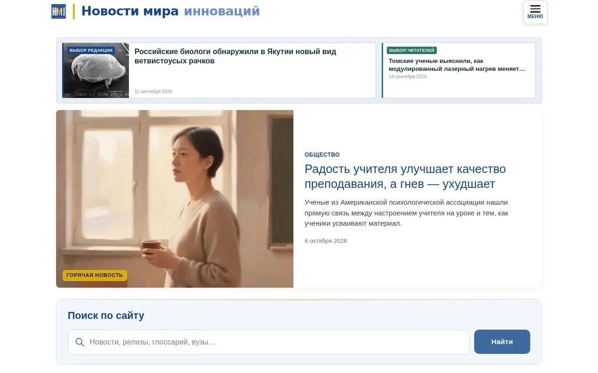Open headline 'Радость учителя улучшает качество преподавания'

click(x=405, y=176)
